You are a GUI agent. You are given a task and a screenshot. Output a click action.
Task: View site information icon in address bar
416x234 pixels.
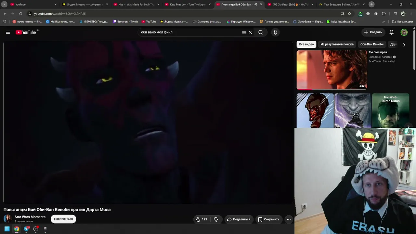tap(30, 14)
